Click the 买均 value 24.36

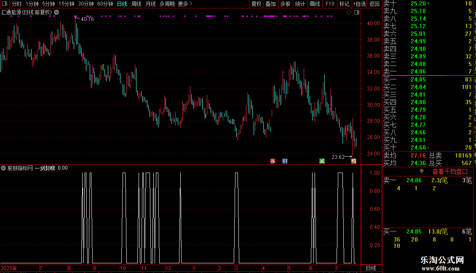[x=418, y=163]
